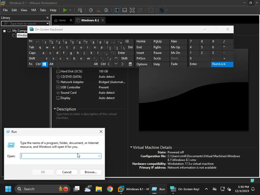Screen dimensions: 260x195
Task: Toggle the left Shift key
Action: pos(36,58)
